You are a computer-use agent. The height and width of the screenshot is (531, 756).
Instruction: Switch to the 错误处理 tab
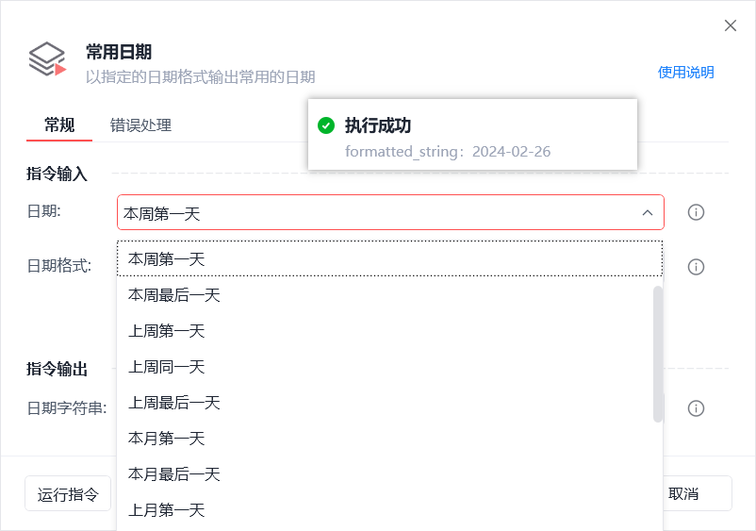pyautogui.click(x=140, y=125)
